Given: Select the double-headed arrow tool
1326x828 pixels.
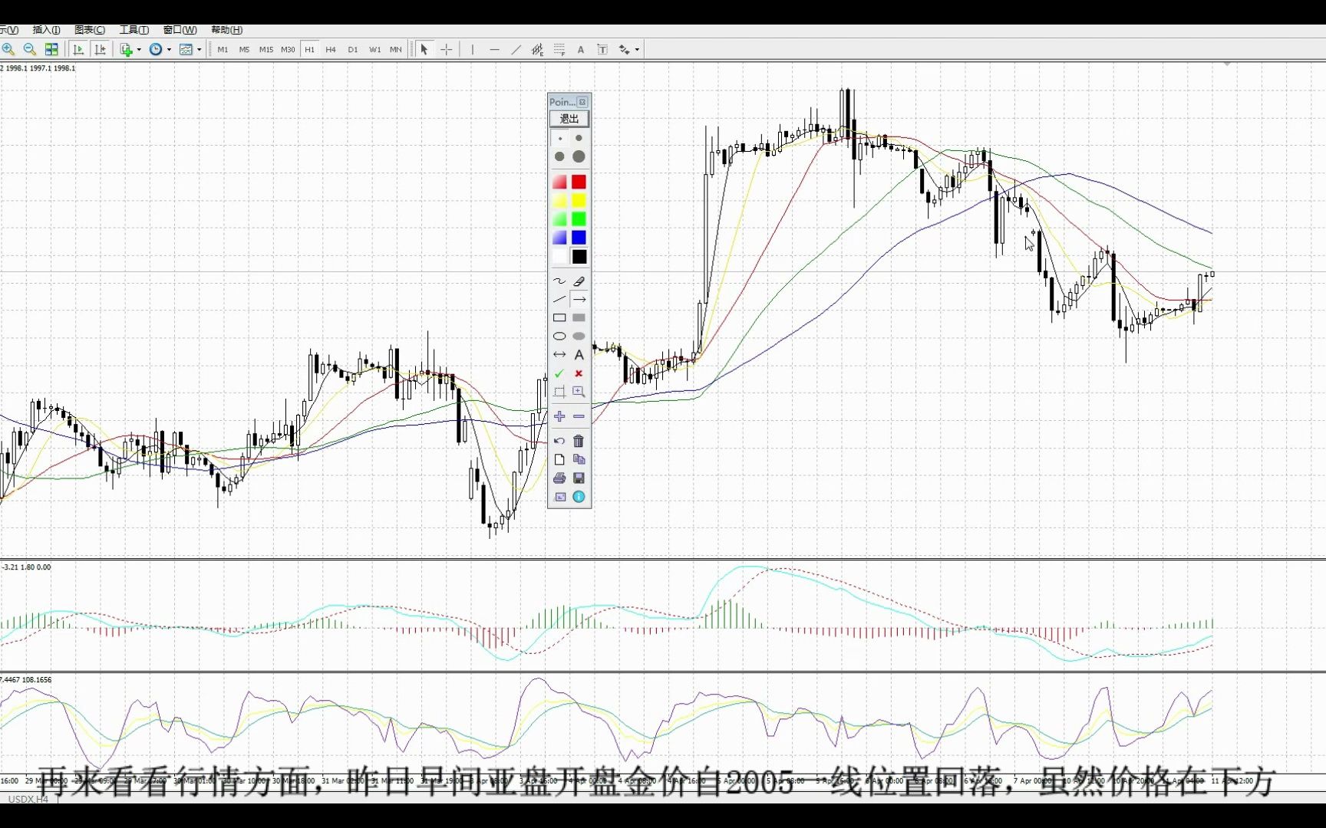Looking at the screenshot, I should pos(559,355).
